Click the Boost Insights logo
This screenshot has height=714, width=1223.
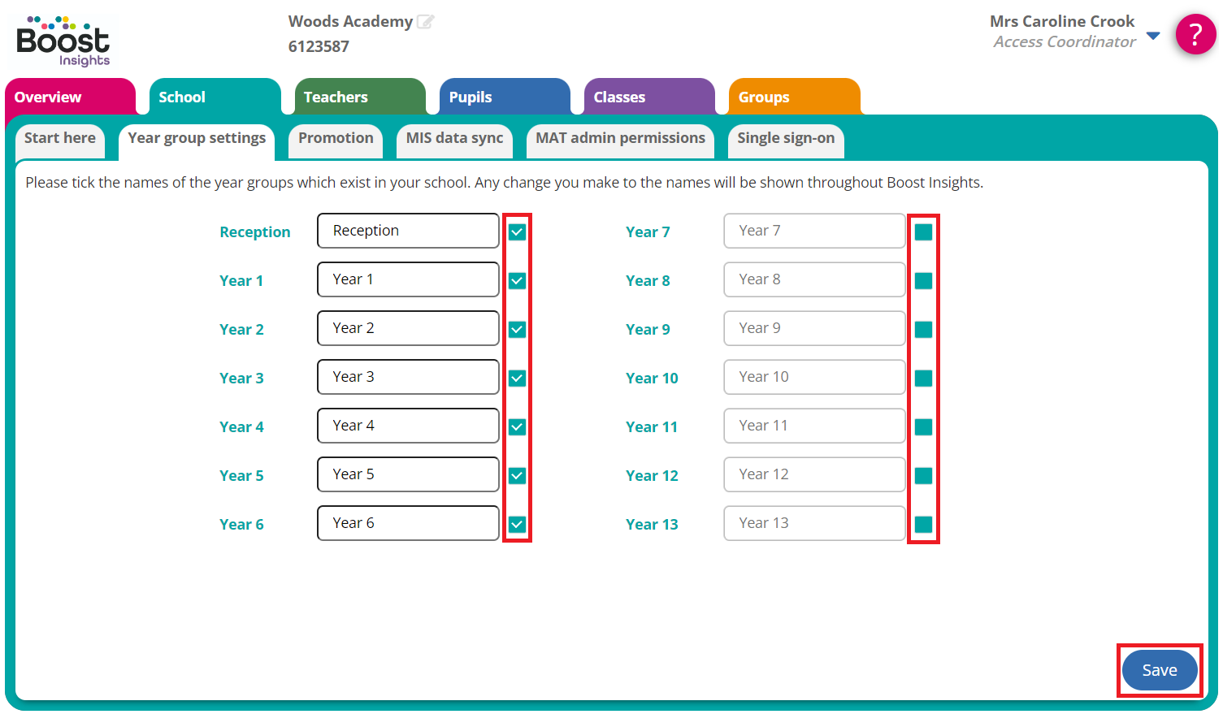tap(63, 41)
